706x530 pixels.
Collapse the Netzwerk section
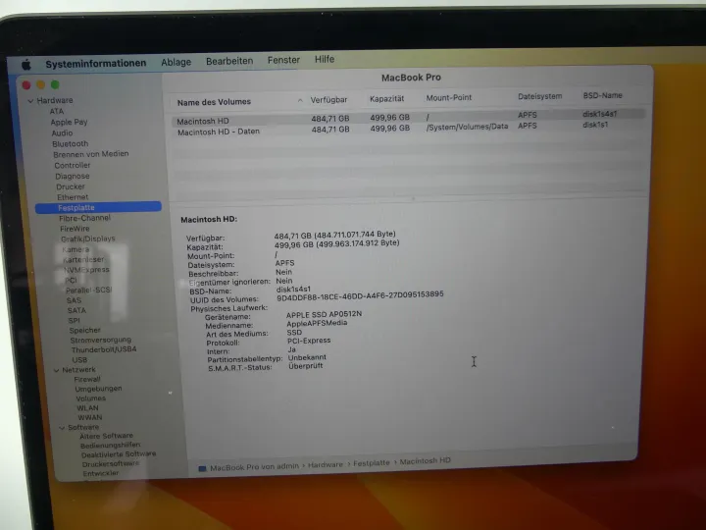point(57,370)
